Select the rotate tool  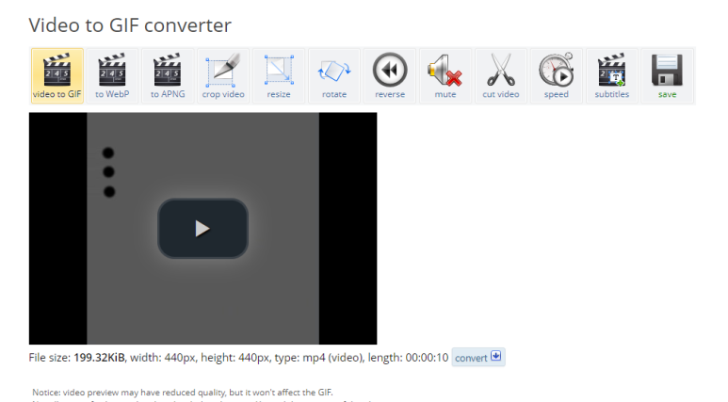point(333,75)
